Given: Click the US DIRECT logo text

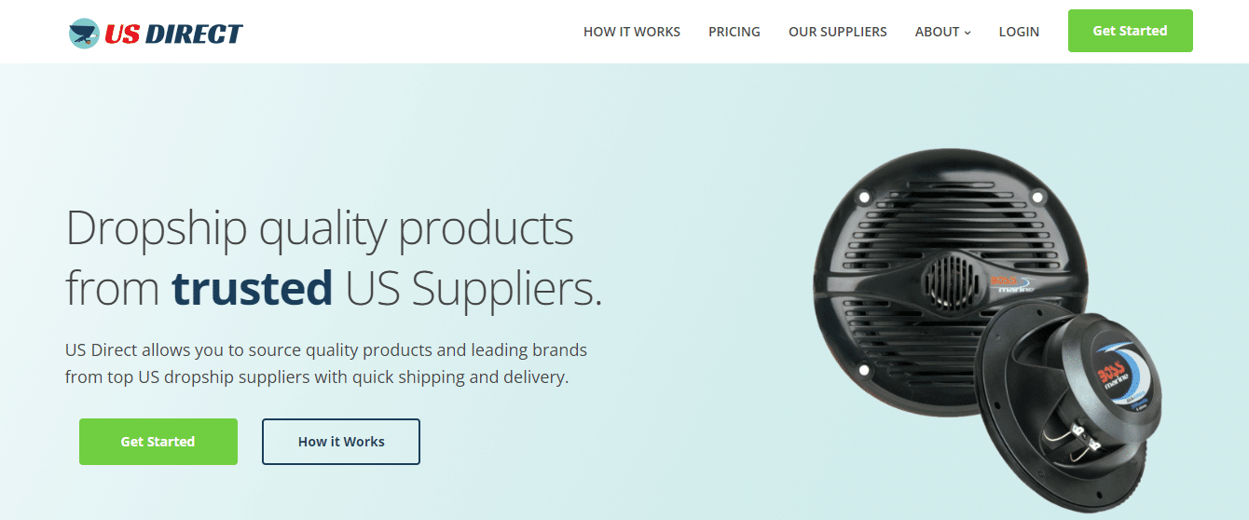Looking at the screenshot, I should coord(173,34).
